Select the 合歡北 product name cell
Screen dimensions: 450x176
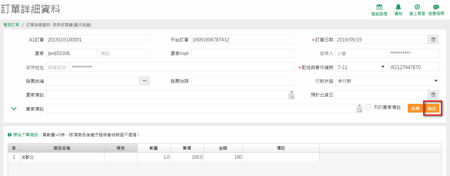(x=62, y=157)
